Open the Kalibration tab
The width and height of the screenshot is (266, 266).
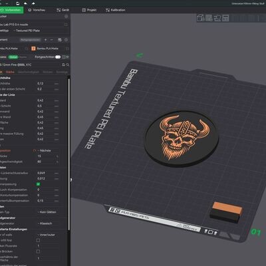[x=116, y=10]
